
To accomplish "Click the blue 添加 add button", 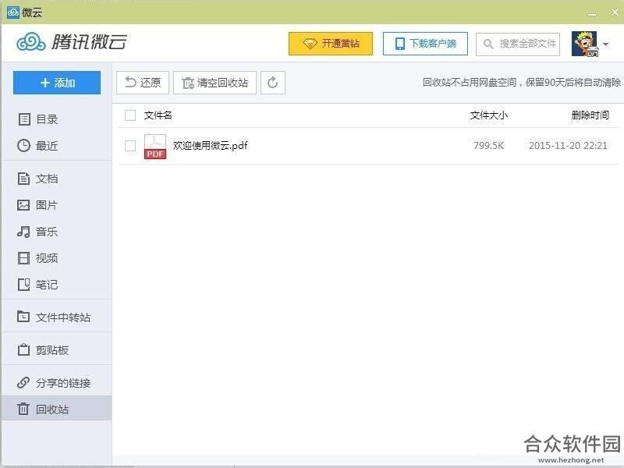I will pyautogui.click(x=57, y=83).
